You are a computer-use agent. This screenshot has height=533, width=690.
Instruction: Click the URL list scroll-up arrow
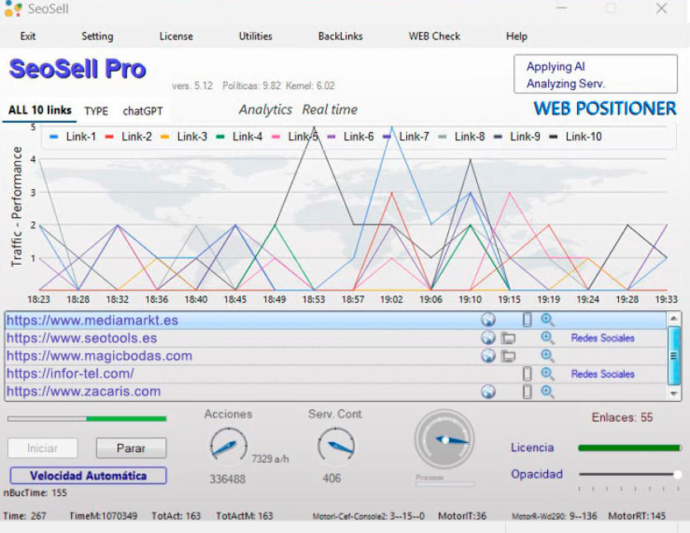673,318
